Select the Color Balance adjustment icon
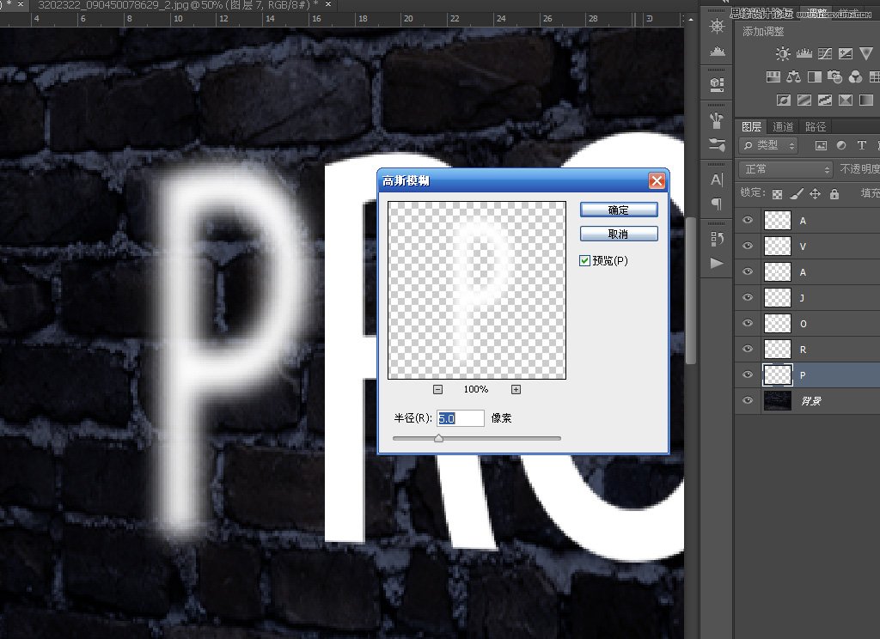 794,76
